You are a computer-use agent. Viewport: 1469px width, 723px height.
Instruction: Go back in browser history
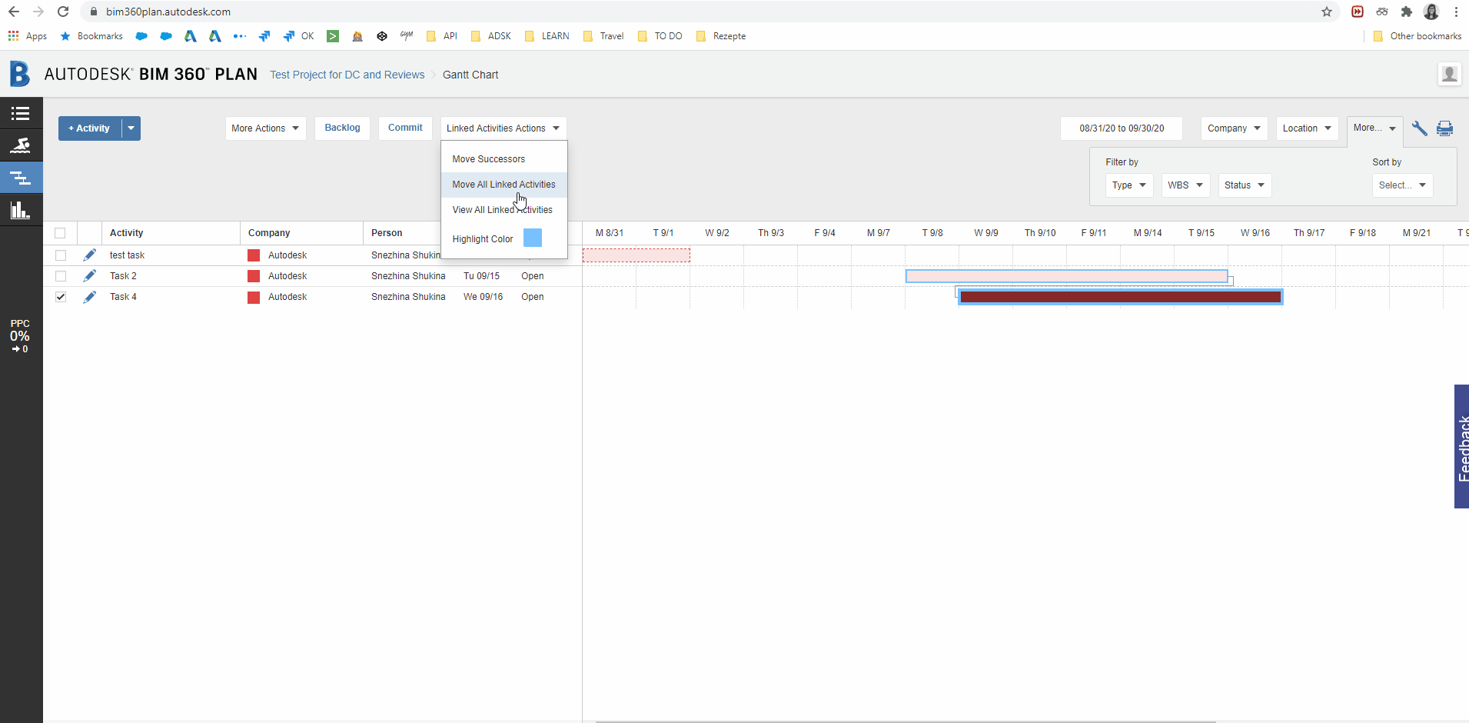(14, 12)
